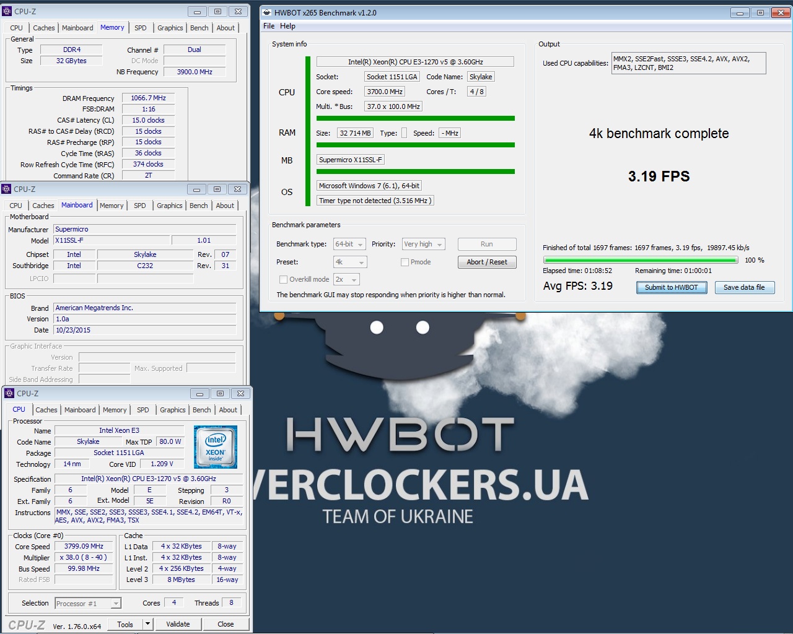The height and width of the screenshot is (634, 793).
Task: Click the Intel Xeon inside logo
Action: [216, 446]
